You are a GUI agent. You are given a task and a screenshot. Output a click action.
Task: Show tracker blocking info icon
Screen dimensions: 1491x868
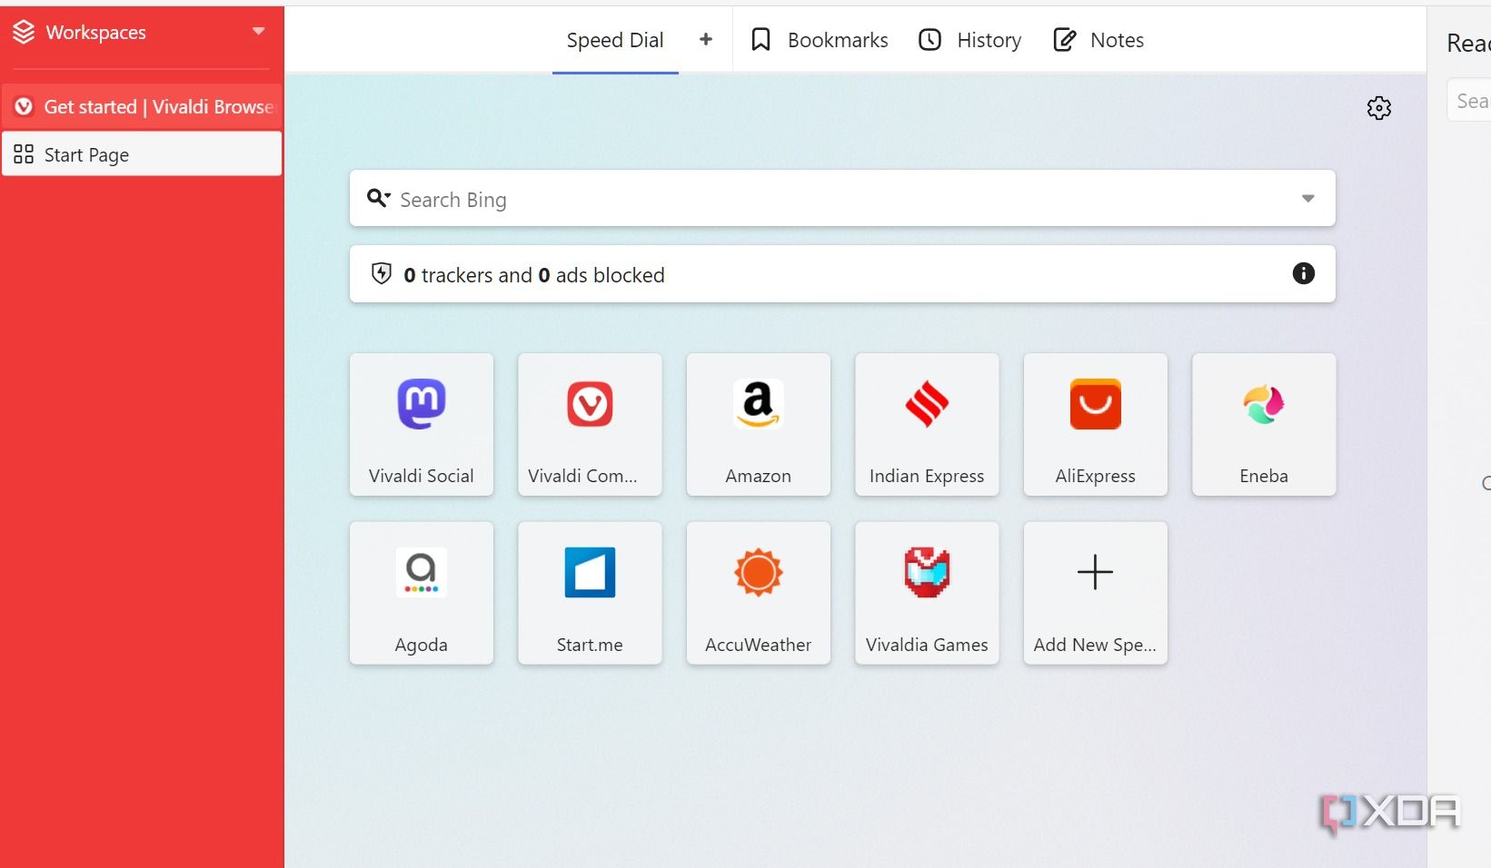(x=1304, y=273)
